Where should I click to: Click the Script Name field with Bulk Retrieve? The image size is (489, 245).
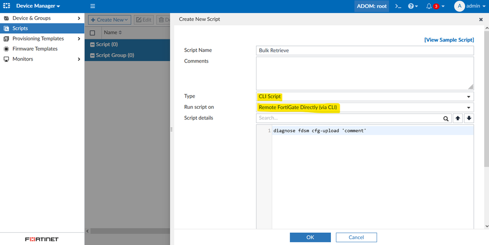coord(365,50)
